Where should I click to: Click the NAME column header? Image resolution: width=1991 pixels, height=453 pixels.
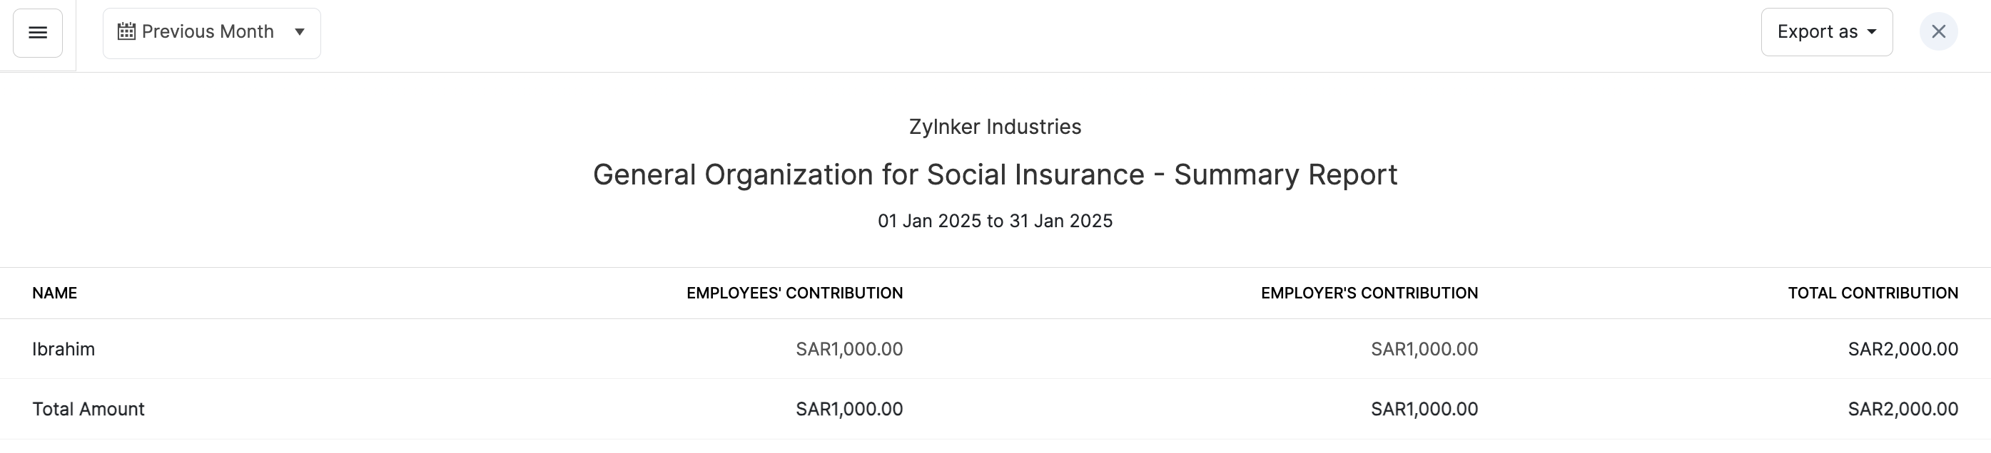(x=55, y=293)
